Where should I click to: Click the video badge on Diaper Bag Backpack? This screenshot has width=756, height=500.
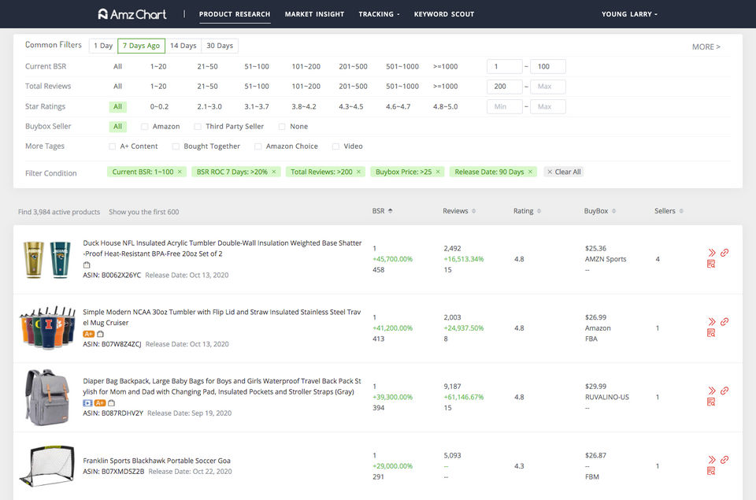(87, 403)
